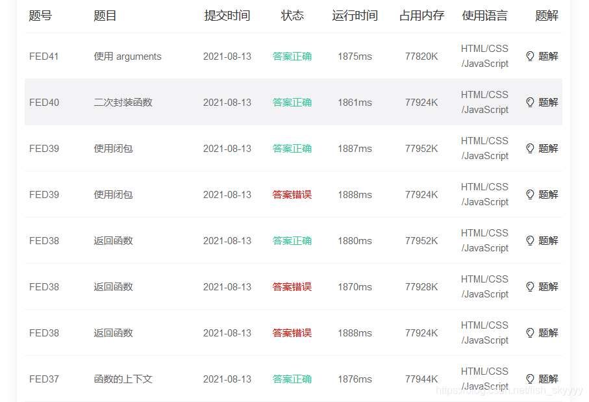Click 答案正确 status for FED41

click(x=292, y=57)
